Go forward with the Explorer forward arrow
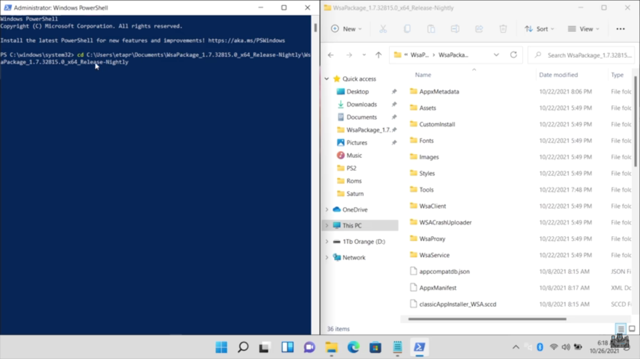 coord(349,55)
